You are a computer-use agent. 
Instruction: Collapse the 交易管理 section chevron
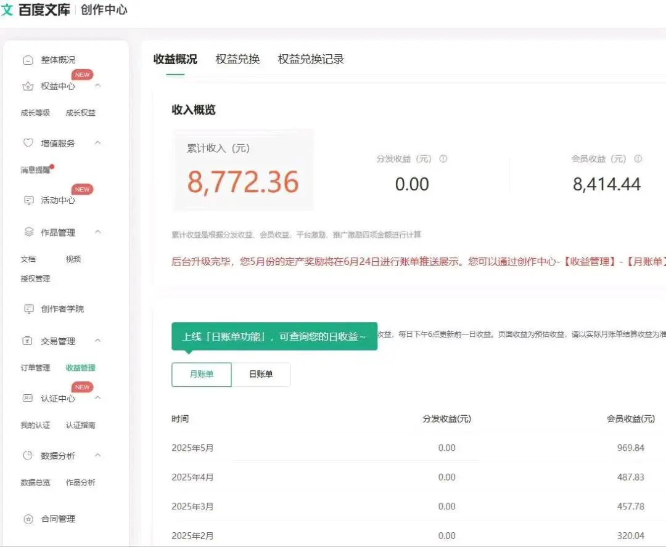pyautogui.click(x=97, y=341)
